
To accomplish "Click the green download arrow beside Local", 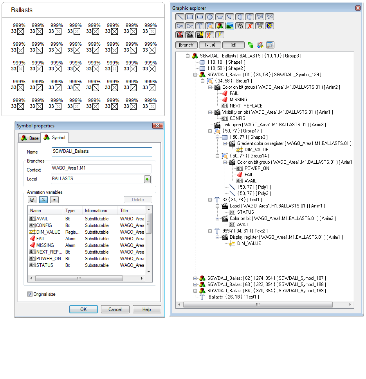I will coord(147,179).
